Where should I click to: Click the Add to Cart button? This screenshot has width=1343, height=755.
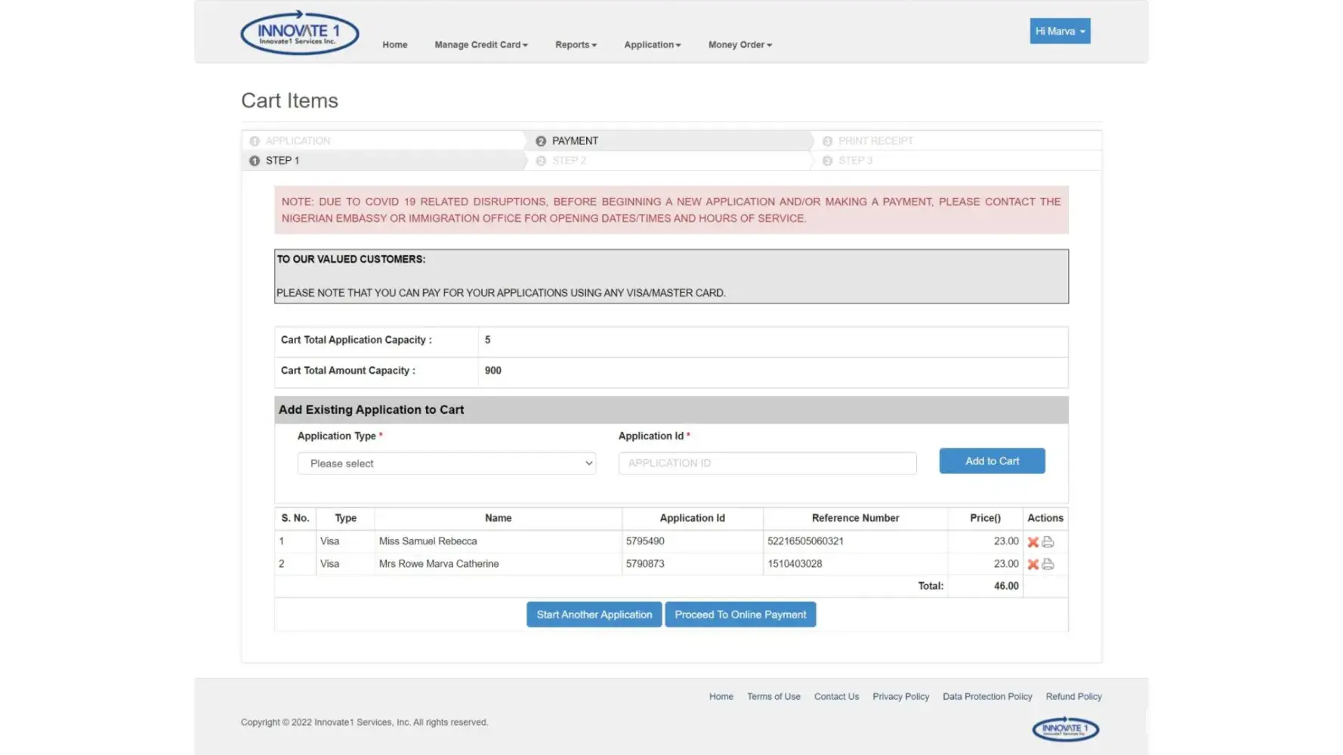(992, 461)
